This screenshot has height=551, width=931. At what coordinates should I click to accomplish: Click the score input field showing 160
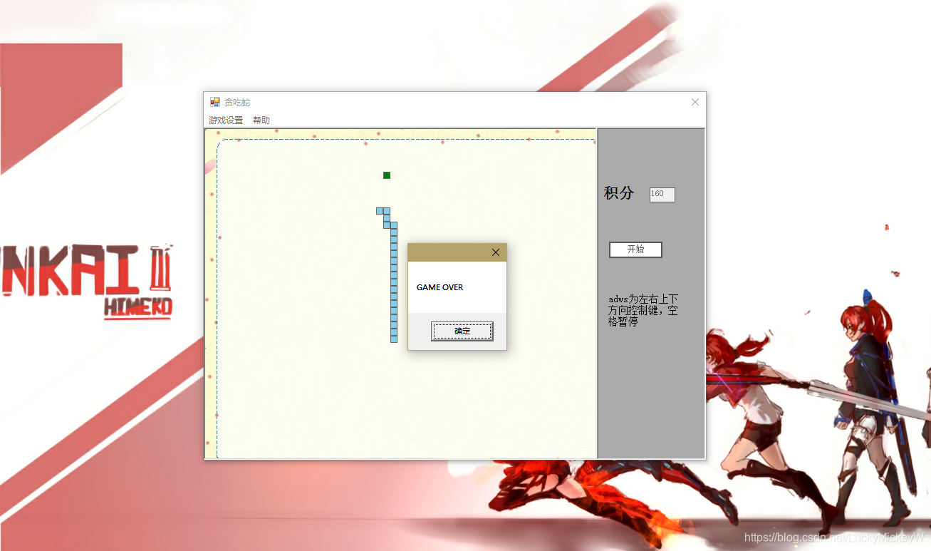point(662,194)
